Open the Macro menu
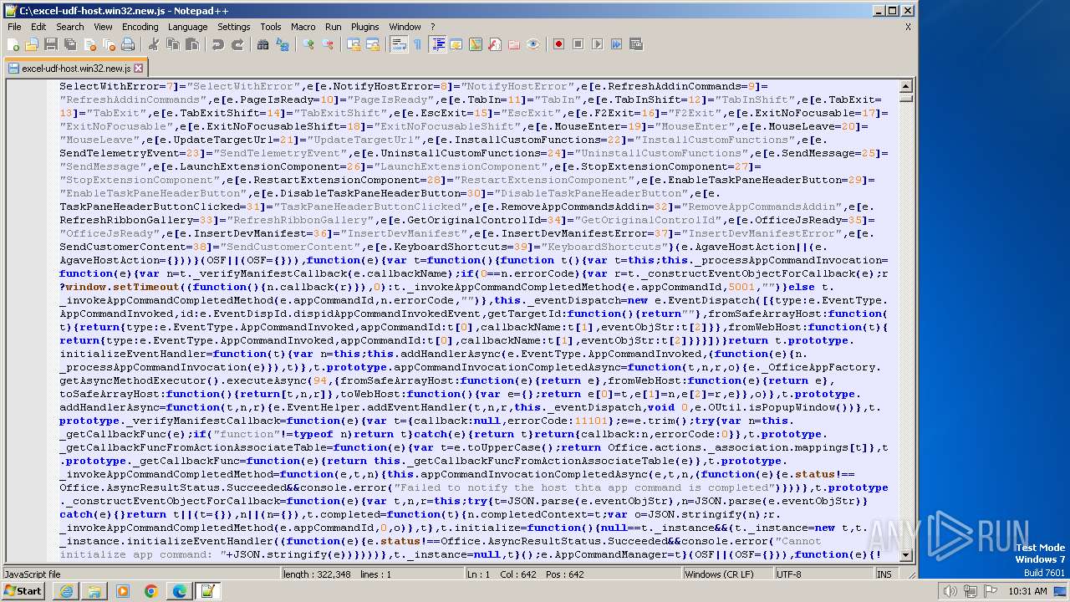 tap(303, 27)
